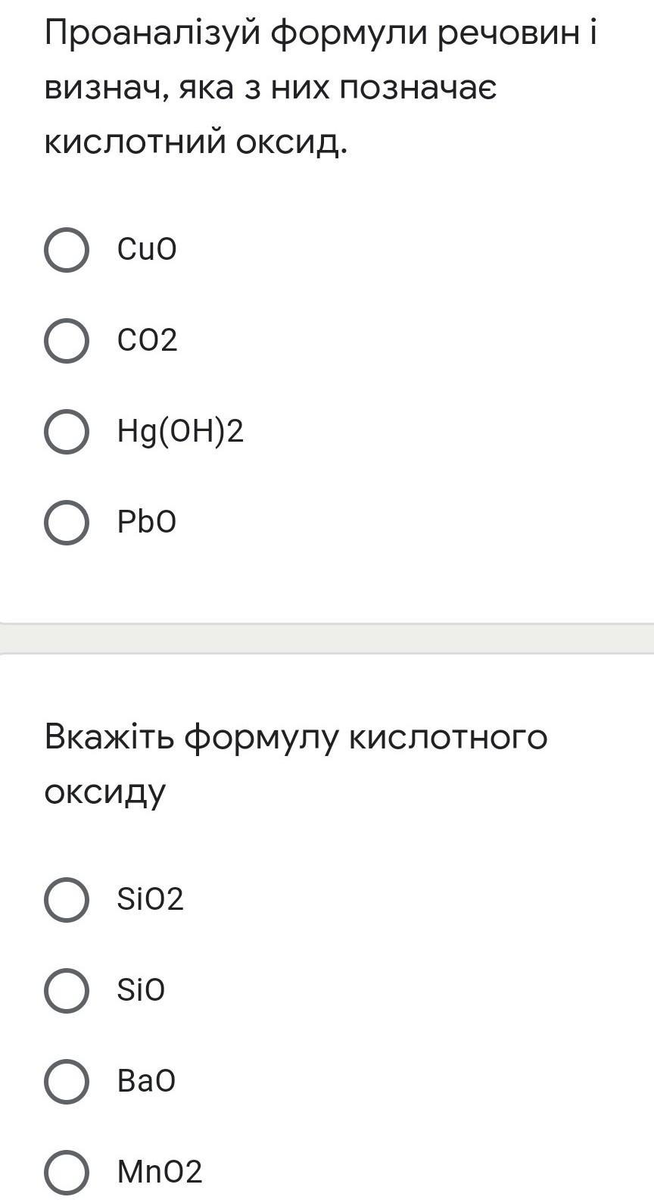654x1203 pixels.
Task: Click the Hg(OH)2 answer label text
Action: click(180, 431)
